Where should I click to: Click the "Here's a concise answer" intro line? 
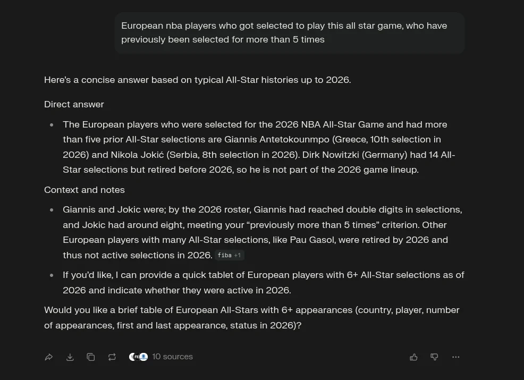click(x=197, y=80)
